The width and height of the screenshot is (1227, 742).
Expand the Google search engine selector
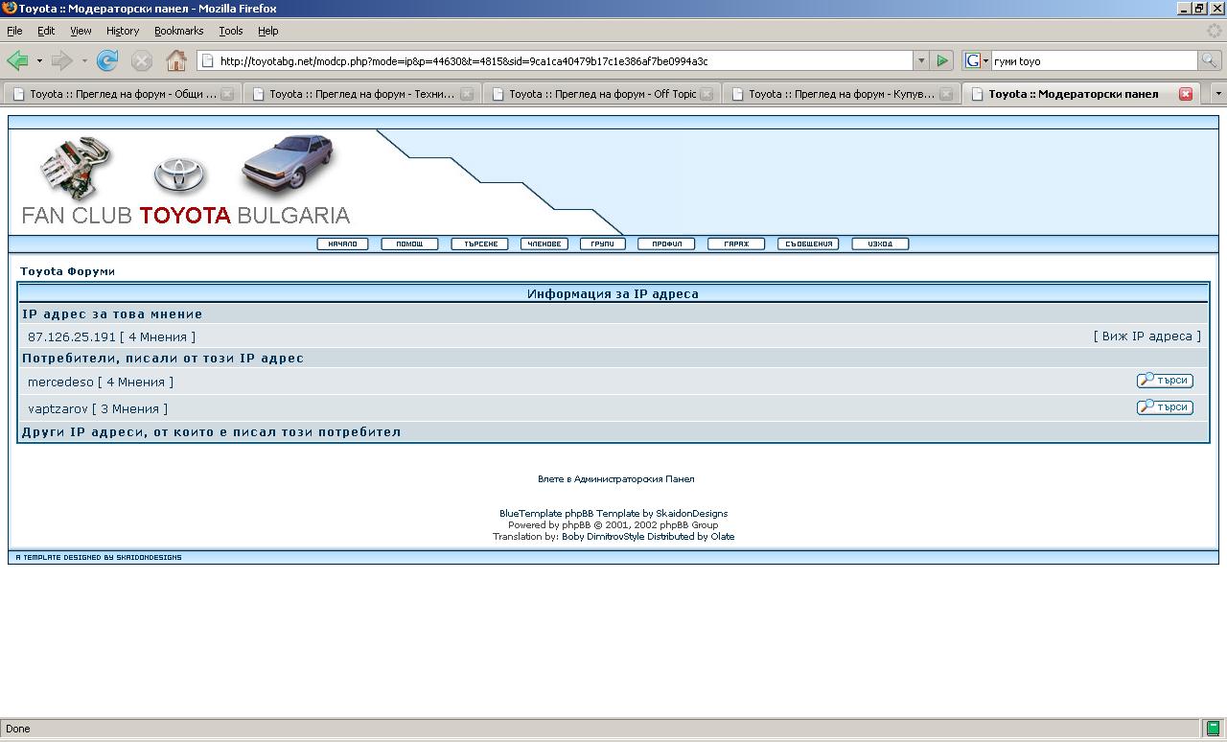click(976, 60)
